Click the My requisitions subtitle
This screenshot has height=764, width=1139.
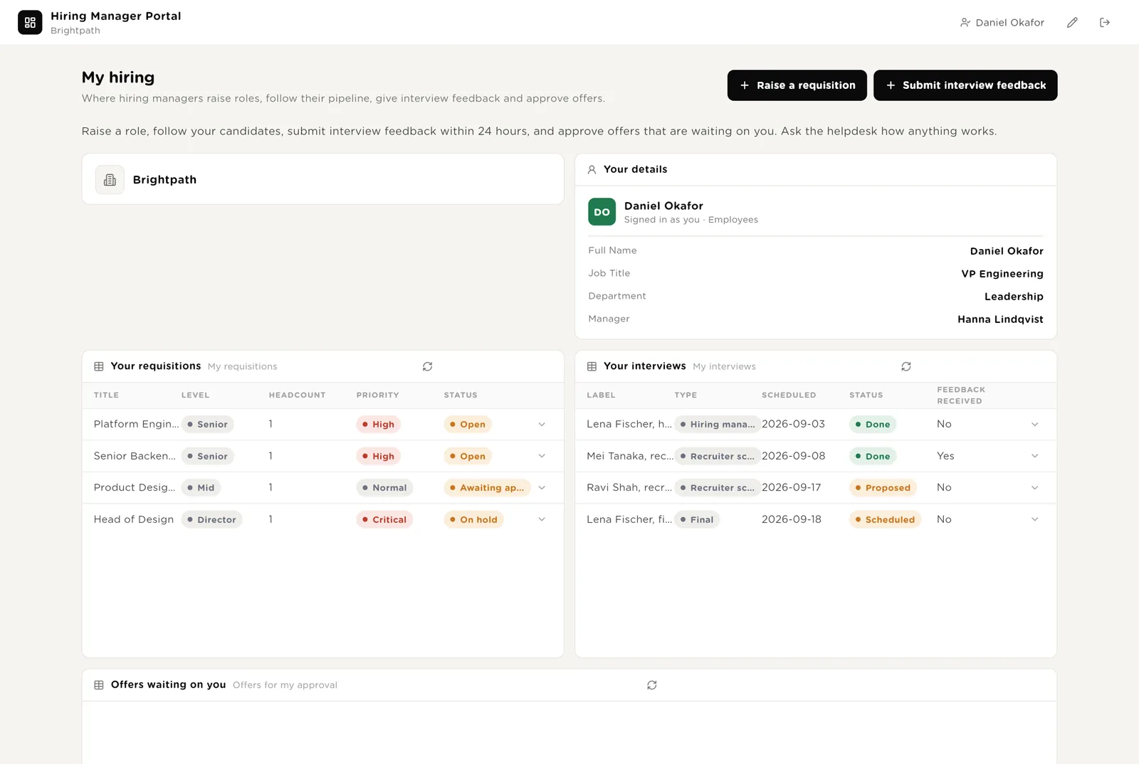point(242,367)
